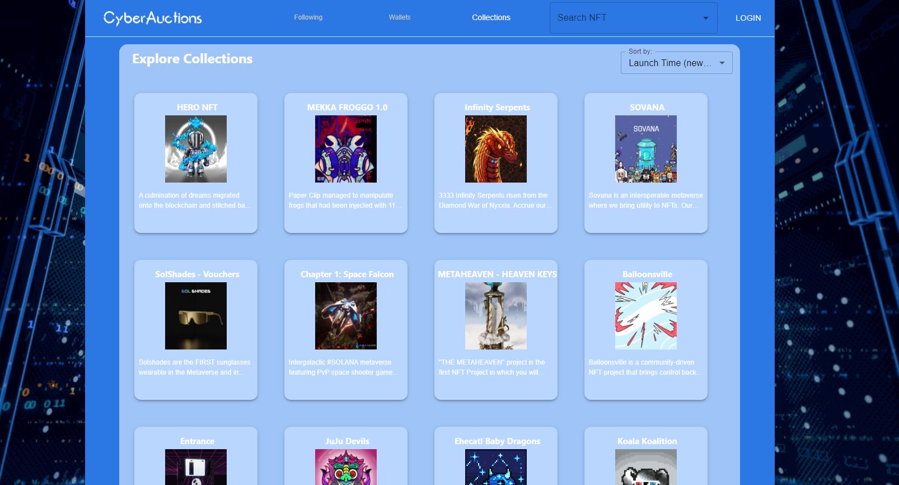Click the Ehecatl Baby Dragons title
This screenshot has width=899, height=485.
[x=497, y=441]
